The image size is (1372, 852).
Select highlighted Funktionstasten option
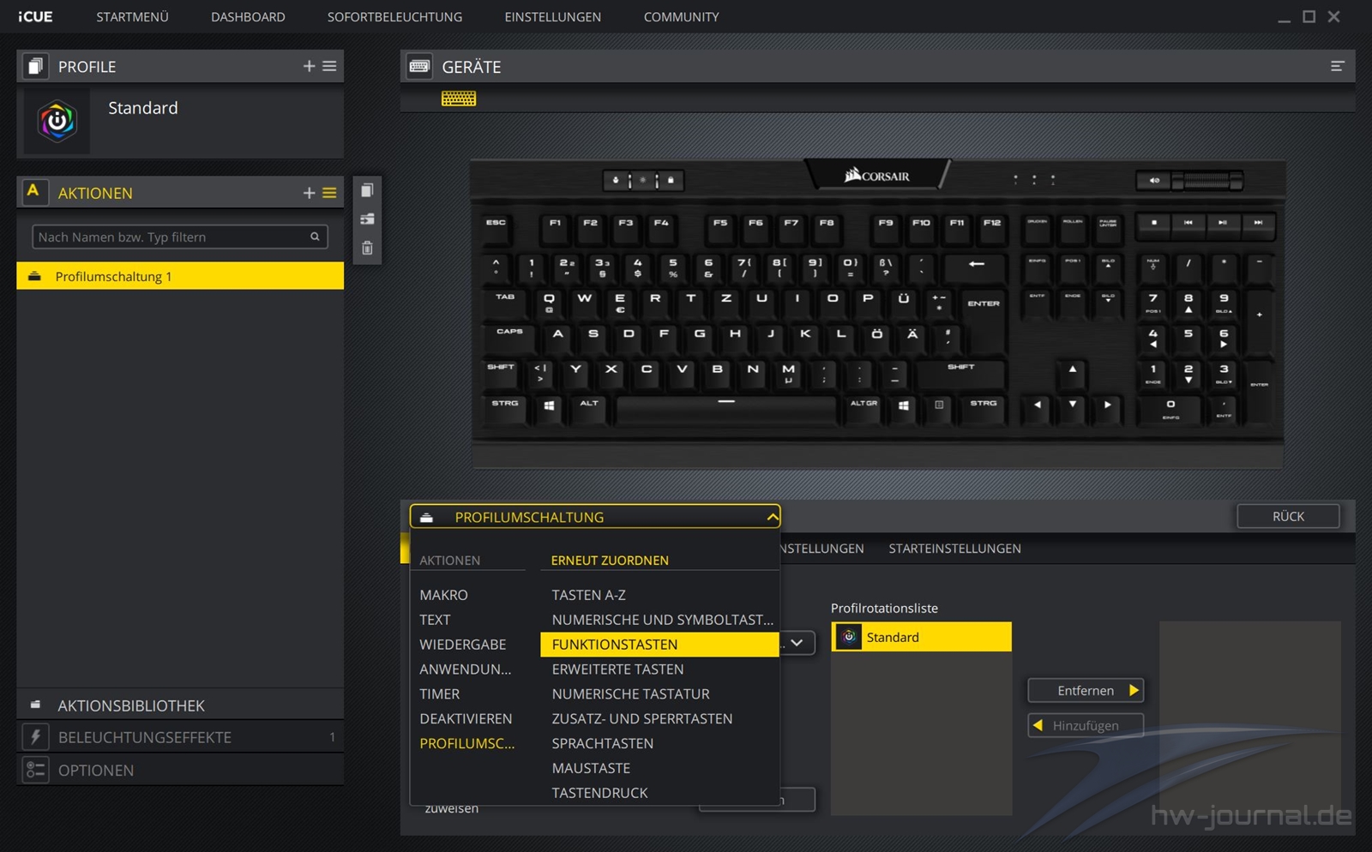[x=659, y=645]
